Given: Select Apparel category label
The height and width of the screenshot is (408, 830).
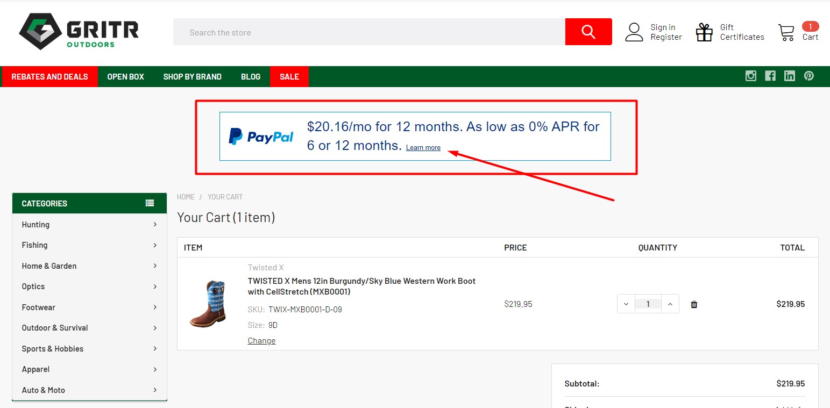Looking at the screenshot, I should 36,369.
